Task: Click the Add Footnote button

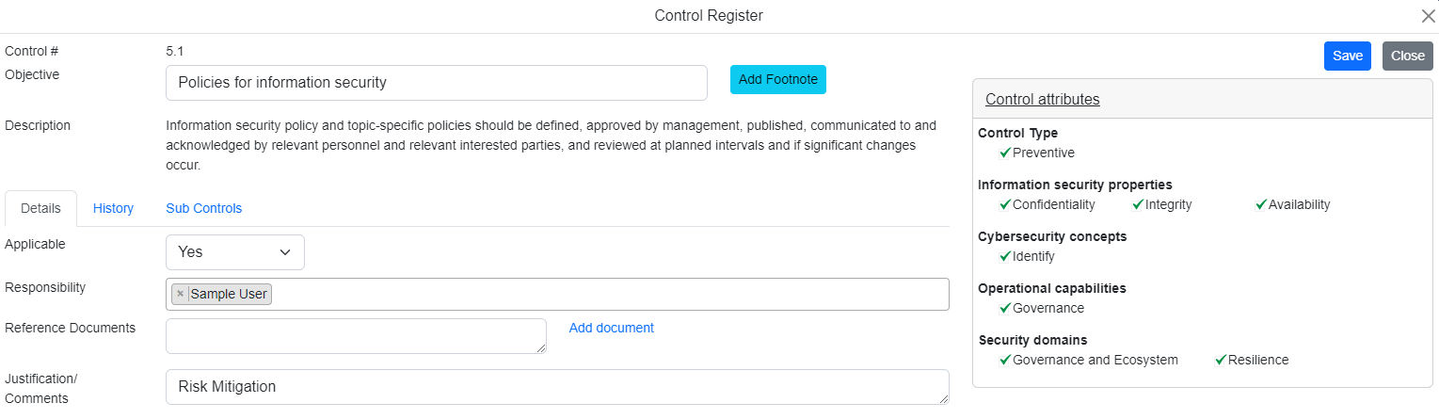Action: click(777, 79)
